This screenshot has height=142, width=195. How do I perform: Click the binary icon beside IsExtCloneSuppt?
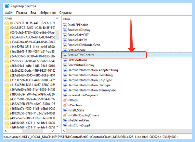[x=65, y=125]
